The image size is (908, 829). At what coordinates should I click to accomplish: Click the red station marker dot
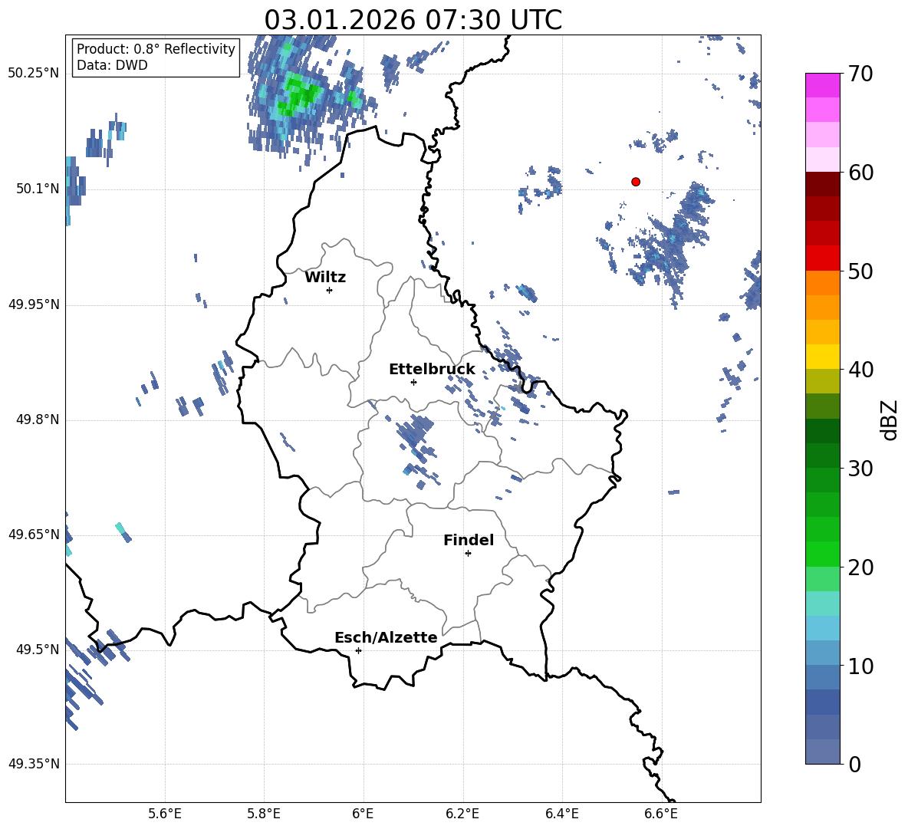(x=635, y=182)
